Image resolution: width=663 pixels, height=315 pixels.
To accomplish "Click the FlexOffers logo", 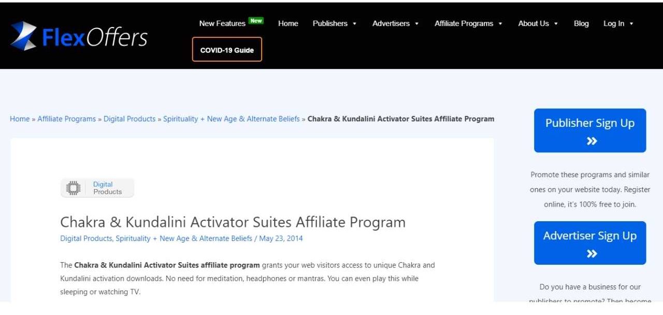I will coord(78,36).
